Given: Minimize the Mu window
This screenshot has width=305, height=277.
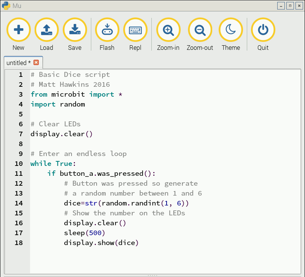Looking at the screenshot, I should pyautogui.click(x=281, y=6).
